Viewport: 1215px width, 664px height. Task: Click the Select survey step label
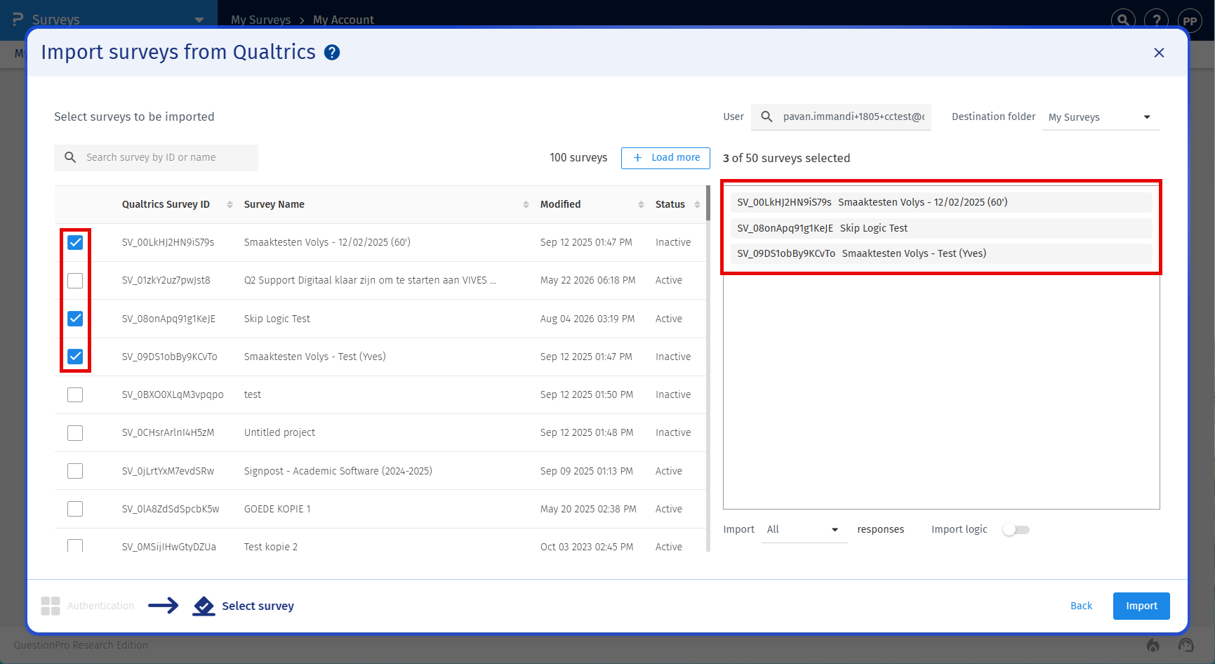pos(258,606)
